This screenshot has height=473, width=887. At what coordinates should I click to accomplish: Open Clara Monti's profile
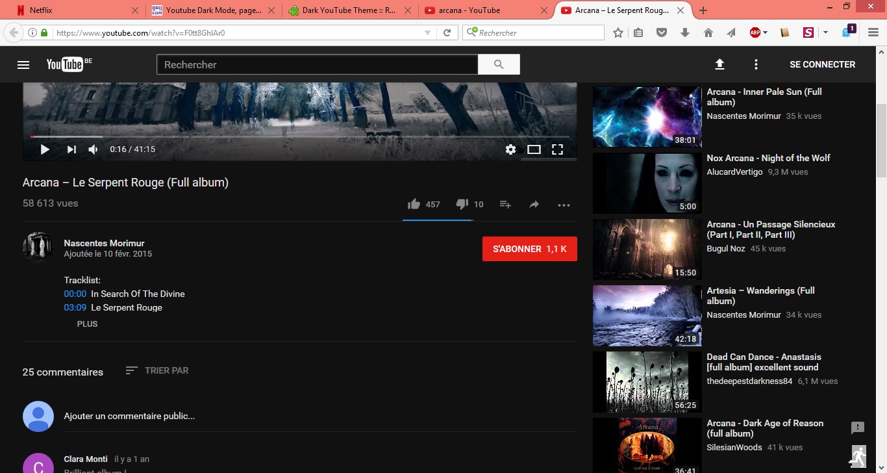(x=86, y=459)
